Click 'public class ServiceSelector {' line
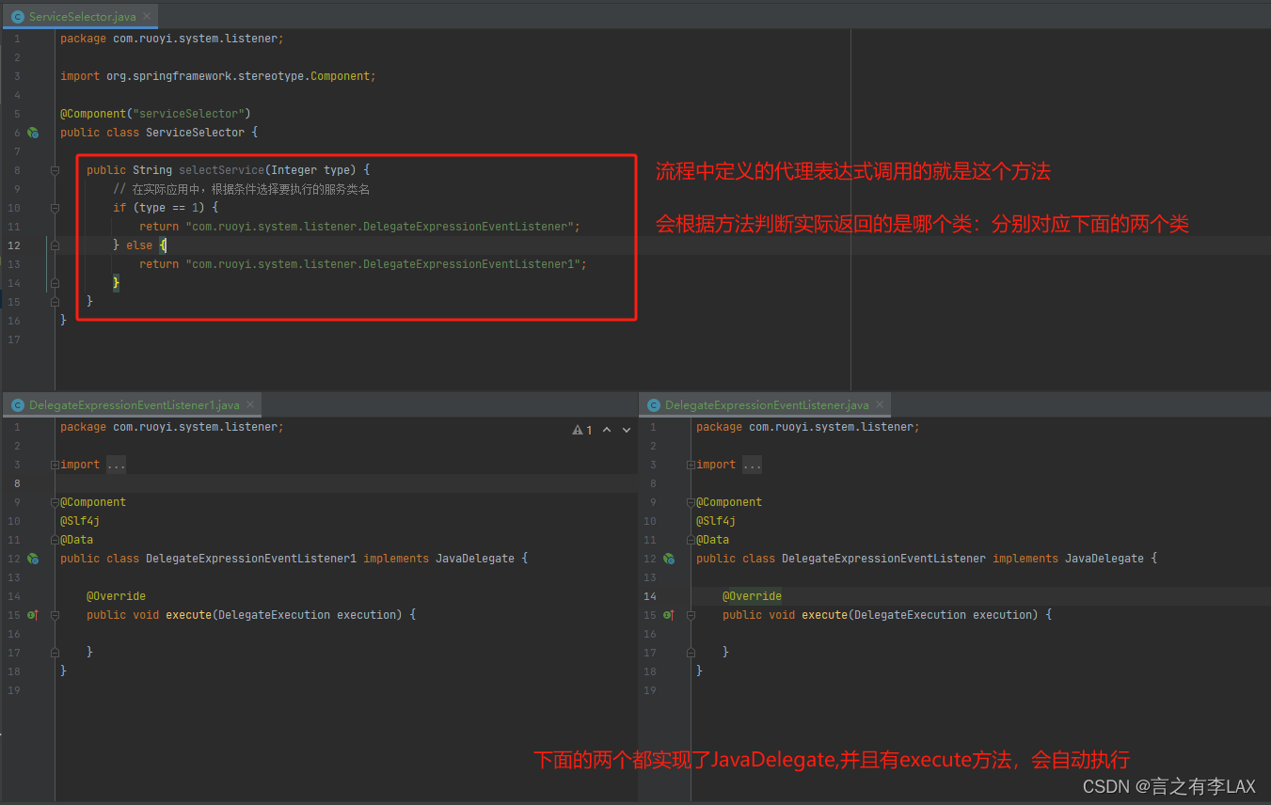 [x=158, y=133]
